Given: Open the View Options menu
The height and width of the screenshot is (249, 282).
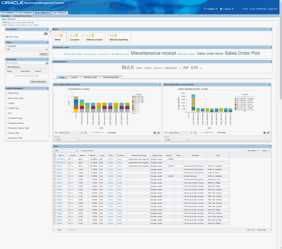Looking at the screenshot, I should point(253,151).
